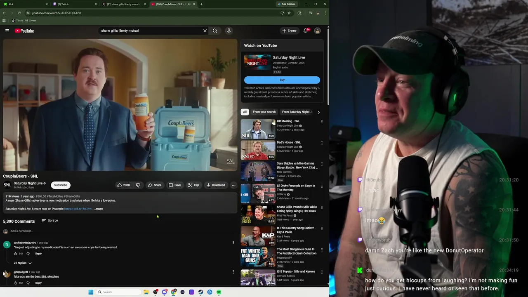
Task: Save the video to a playlist
Action: click(175, 185)
